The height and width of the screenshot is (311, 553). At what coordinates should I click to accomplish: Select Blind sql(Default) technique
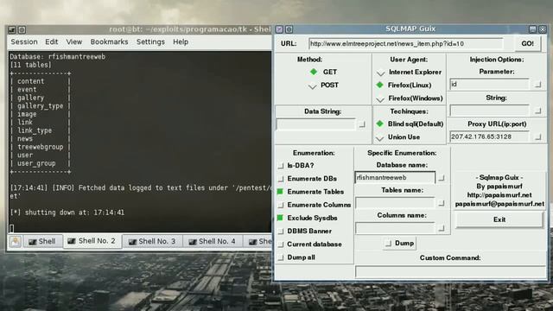[x=380, y=124]
